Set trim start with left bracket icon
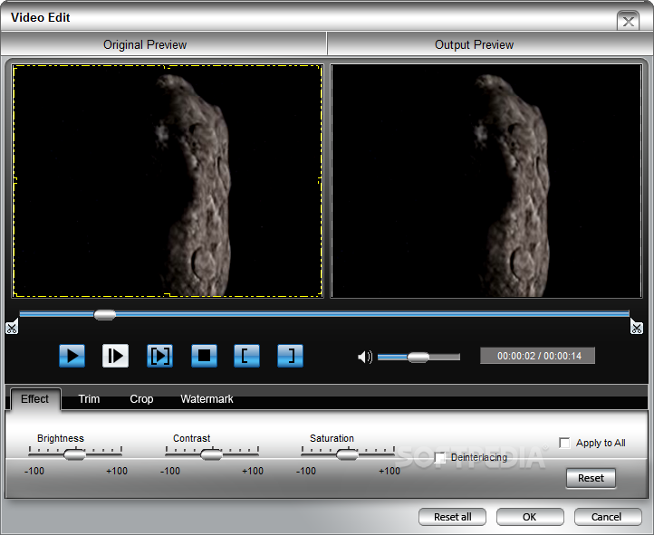The width and height of the screenshot is (654, 535). tap(247, 356)
